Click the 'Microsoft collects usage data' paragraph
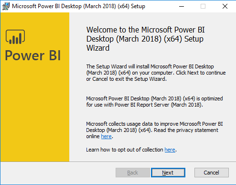Viewport: 236px width, 185px height. 154,130
